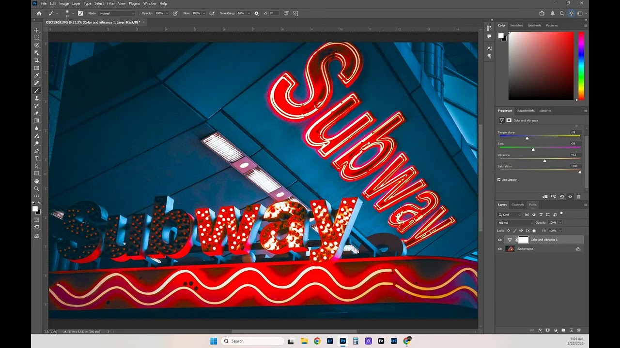This screenshot has width=620, height=348.
Task: Add layer style fx button
Action: (x=540, y=330)
